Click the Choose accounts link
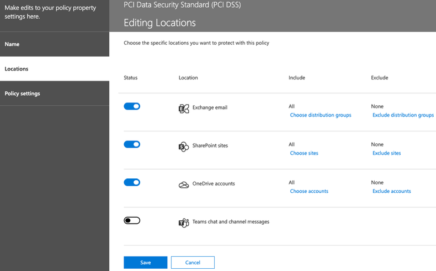 [x=309, y=191]
